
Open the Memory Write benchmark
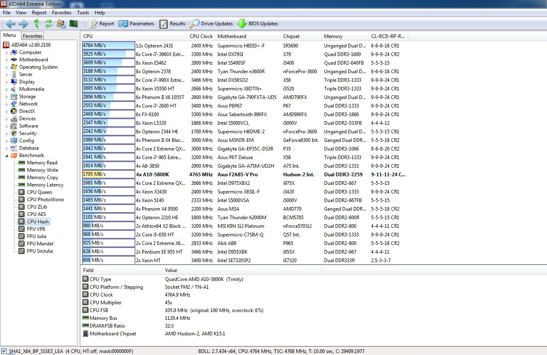[43, 170]
